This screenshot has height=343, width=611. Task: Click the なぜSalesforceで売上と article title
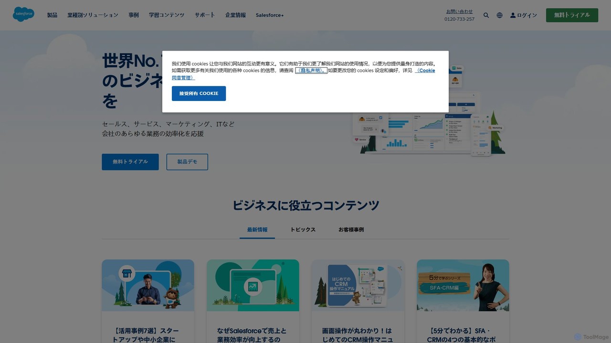click(252, 334)
